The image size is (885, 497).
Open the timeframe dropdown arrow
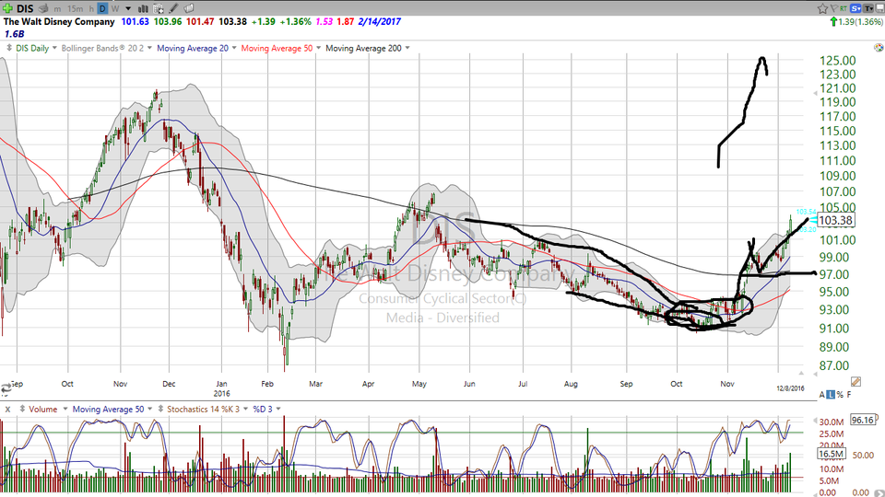pos(128,9)
